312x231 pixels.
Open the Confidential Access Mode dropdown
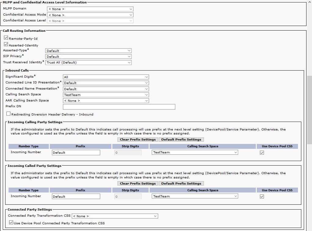[90, 15]
